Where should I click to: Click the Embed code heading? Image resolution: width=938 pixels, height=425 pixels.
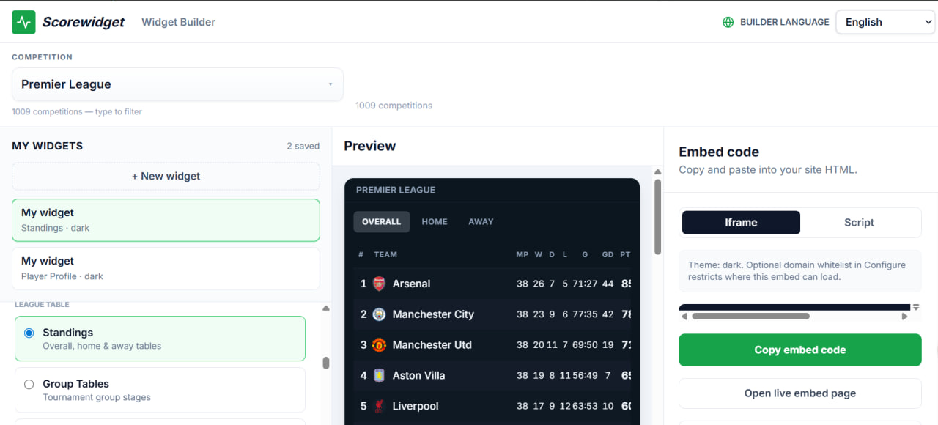[x=719, y=152]
